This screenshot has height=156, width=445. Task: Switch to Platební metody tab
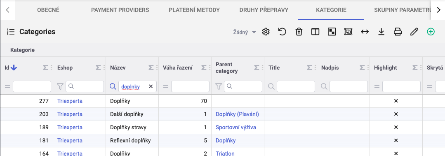click(194, 10)
